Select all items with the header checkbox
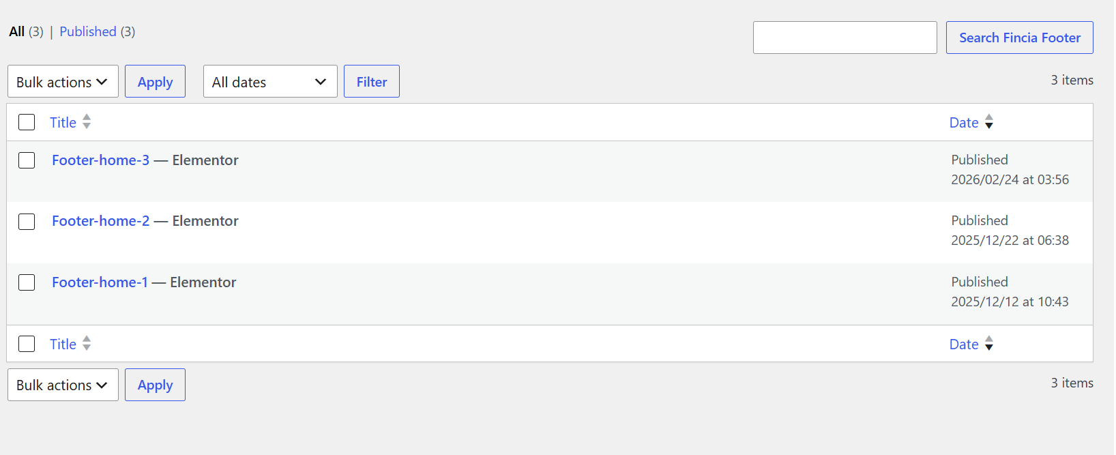 pyautogui.click(x=27, y=122)
